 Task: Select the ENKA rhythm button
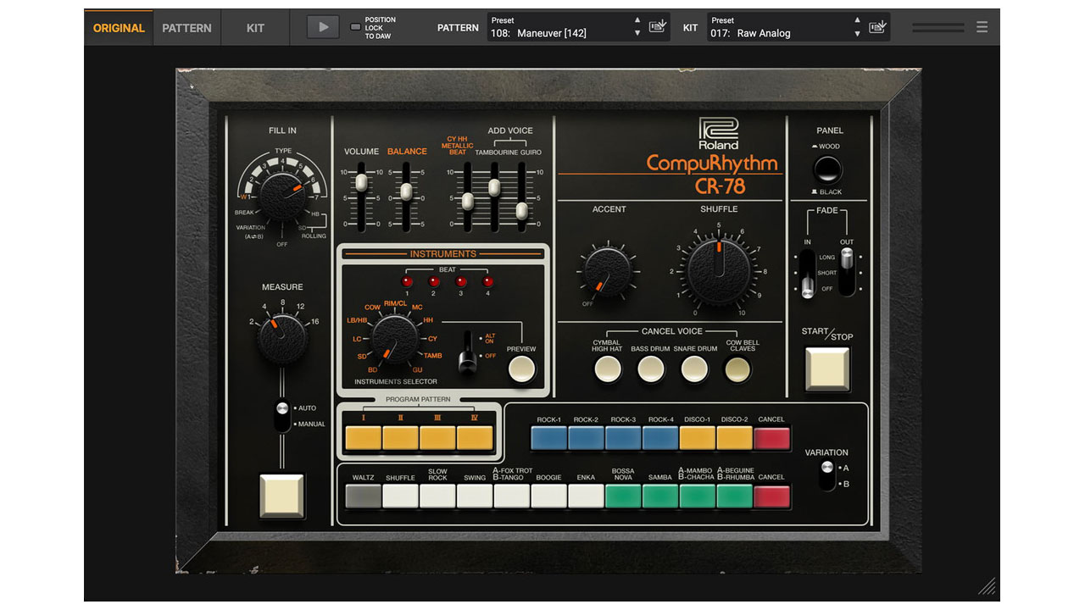(x=586, y=496)
